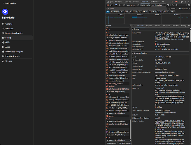This screenshot has height=145, width=191.
Task: Switch to the Console tab
Action: pos(128,2)
